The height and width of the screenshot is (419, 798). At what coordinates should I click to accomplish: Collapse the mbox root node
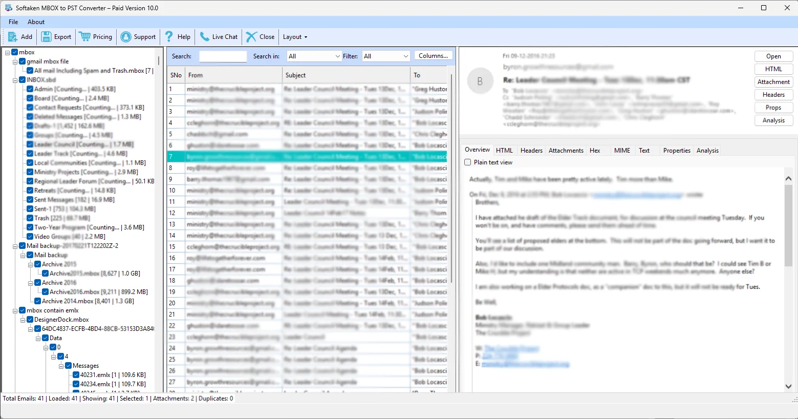pos(8,52)
